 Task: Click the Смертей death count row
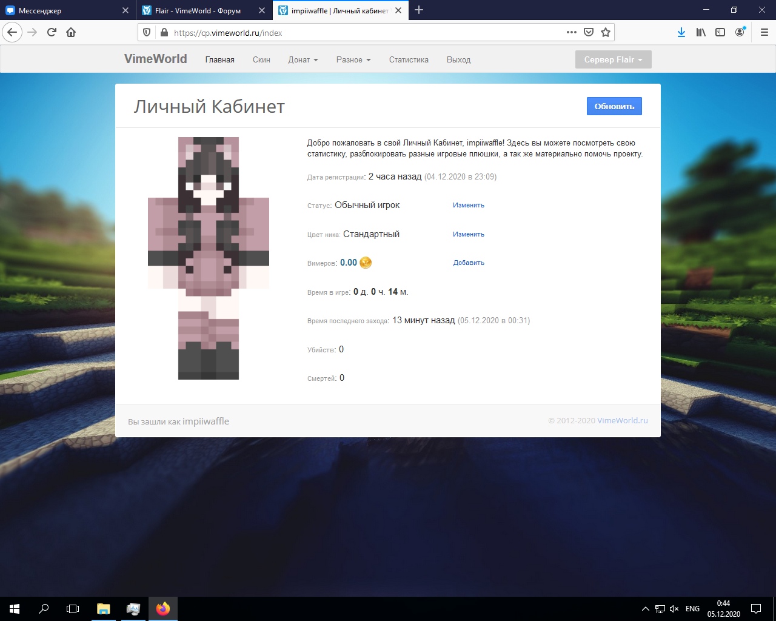(x=326, y=378)
